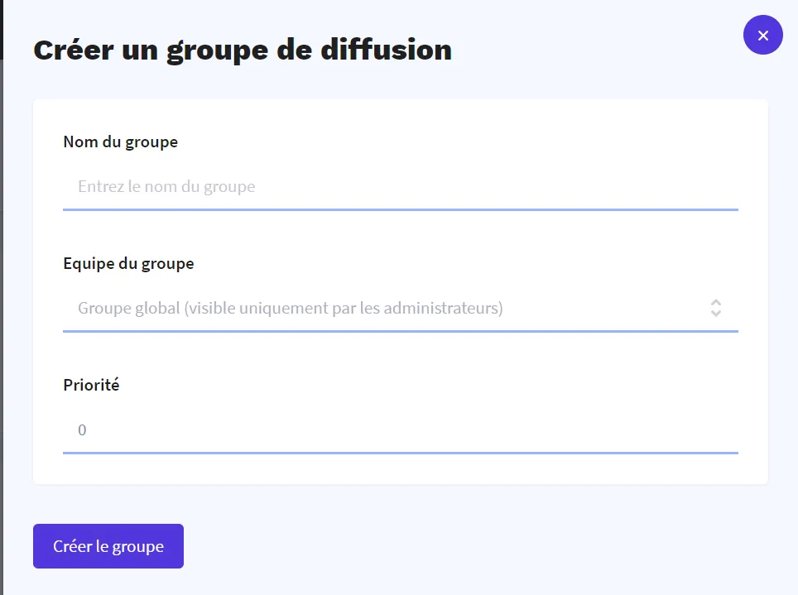Viewport: 798px width, 595px height.
Task: Click the Créer un groupe de diffusion title
Action: 242,50
